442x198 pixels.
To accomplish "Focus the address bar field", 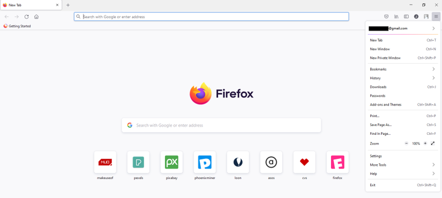I will click(212, 17).
